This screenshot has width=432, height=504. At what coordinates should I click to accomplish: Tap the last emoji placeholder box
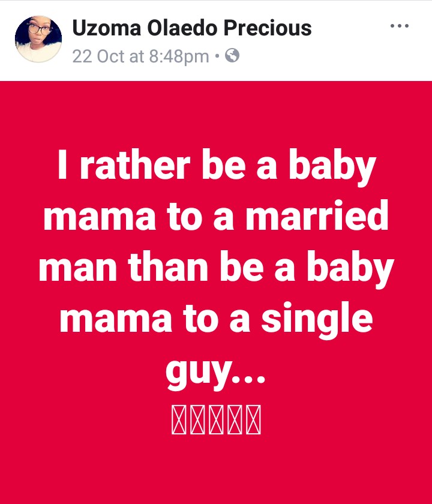click(x=253, y=420)
